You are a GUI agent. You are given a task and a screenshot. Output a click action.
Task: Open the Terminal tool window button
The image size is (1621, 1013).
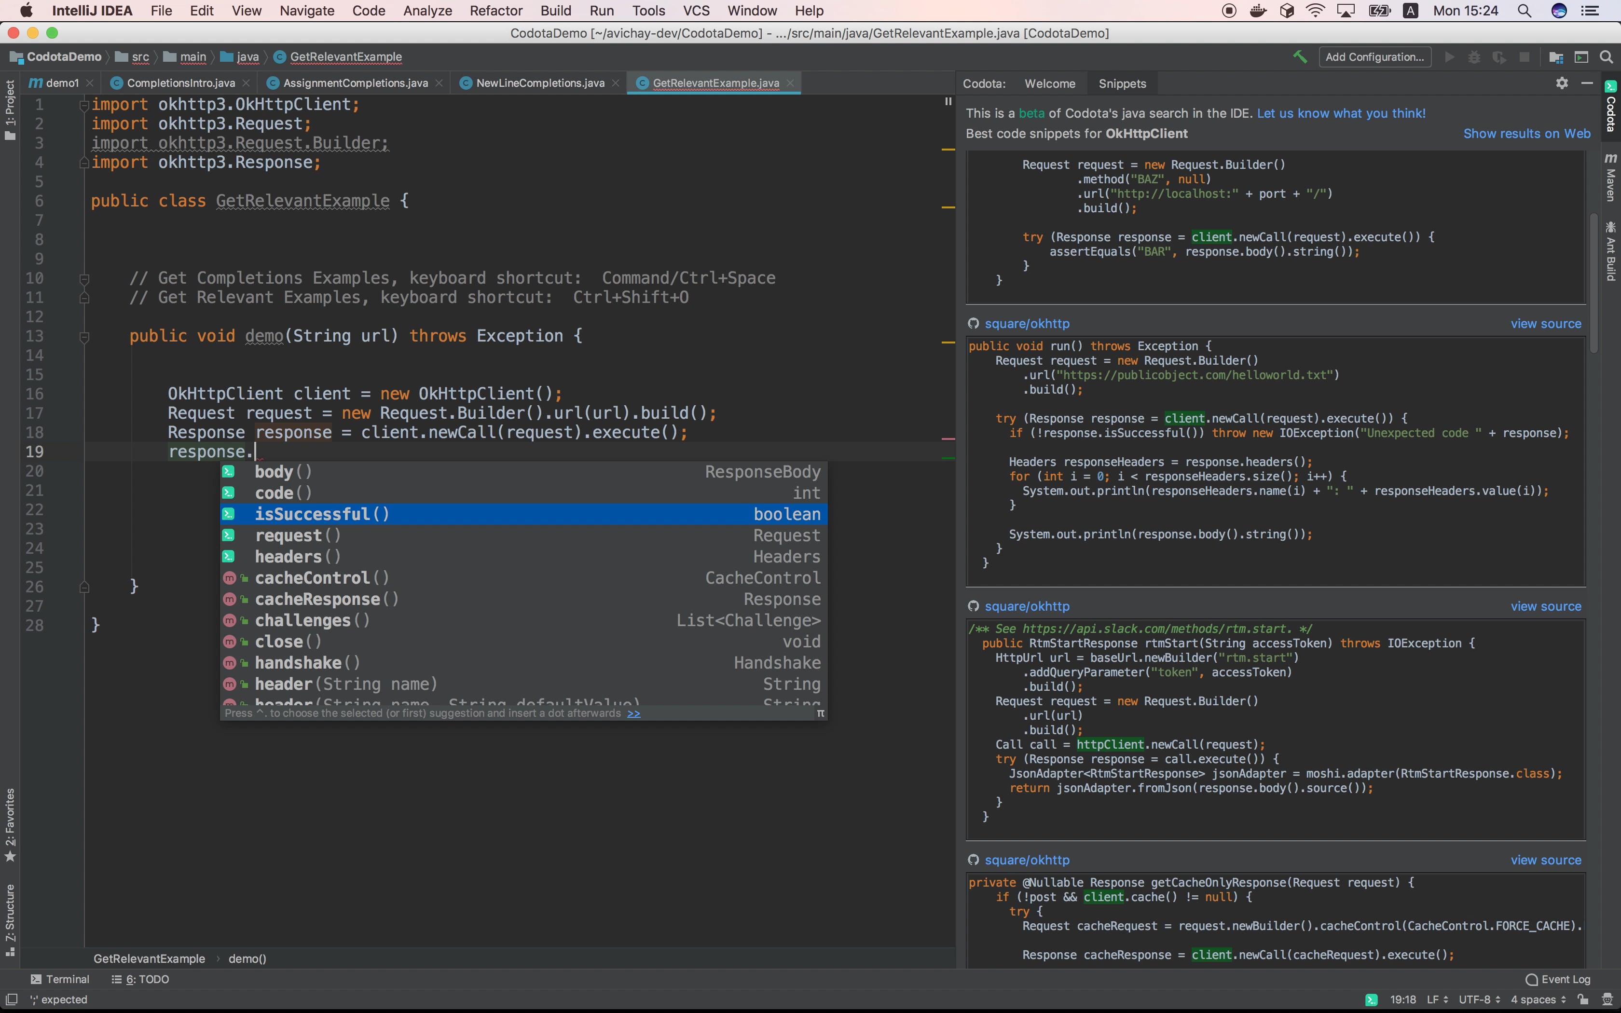tap(60, 979)
